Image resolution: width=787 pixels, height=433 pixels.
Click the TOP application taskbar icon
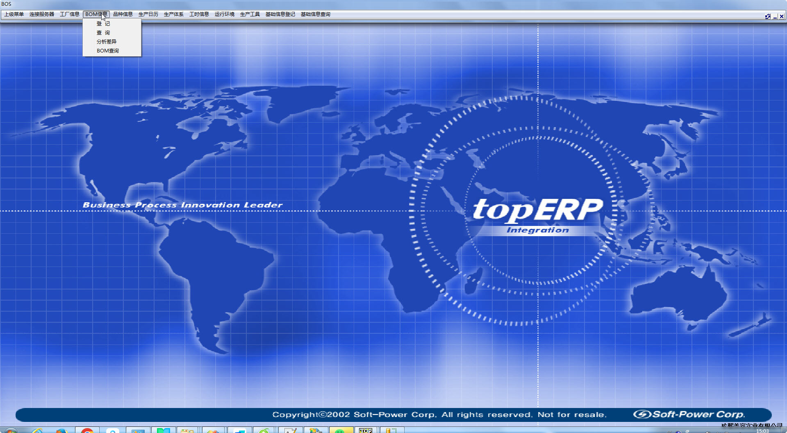[365, 430]
